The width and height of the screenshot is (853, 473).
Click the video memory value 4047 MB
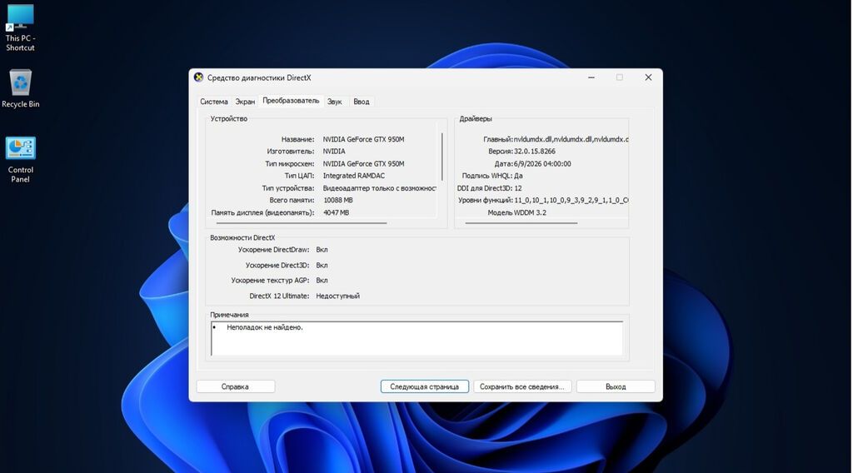point(337,212)
